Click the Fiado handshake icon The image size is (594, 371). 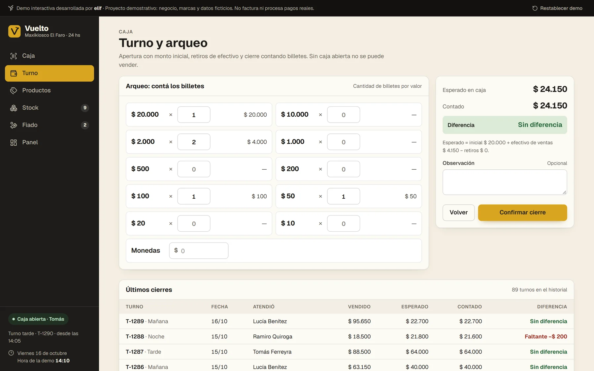pyautogui.click(x=14, y=125)
